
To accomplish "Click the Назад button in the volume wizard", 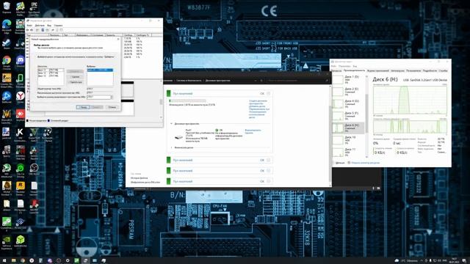I will (83, 107).
